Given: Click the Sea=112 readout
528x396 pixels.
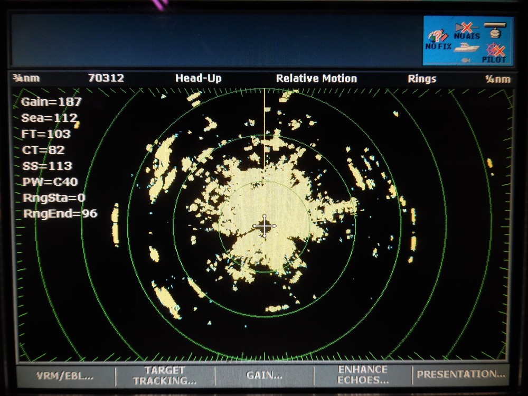Looking at the screenshot, I should click(50, 118).
